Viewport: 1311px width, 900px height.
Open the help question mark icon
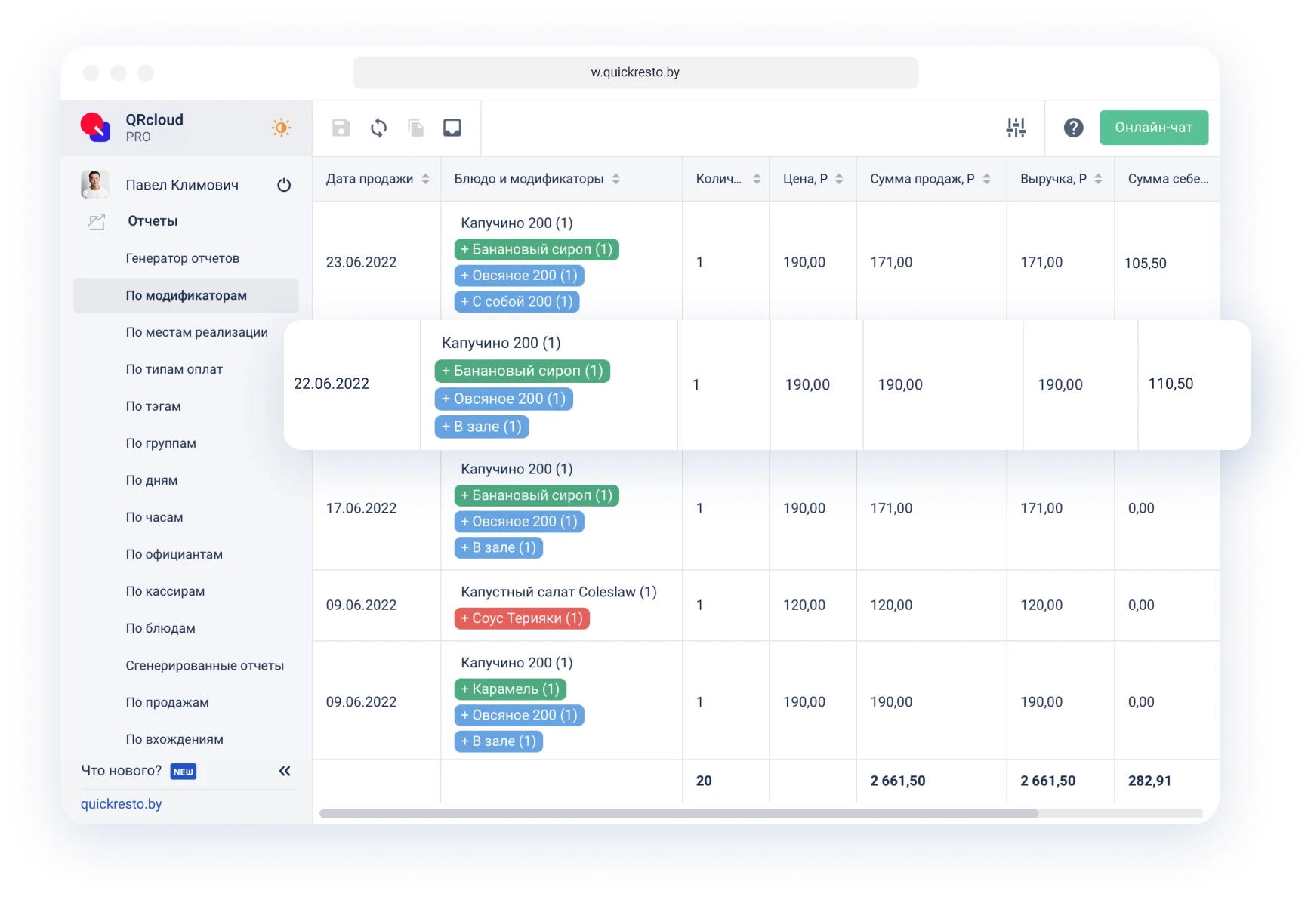tap(1073, 128)
